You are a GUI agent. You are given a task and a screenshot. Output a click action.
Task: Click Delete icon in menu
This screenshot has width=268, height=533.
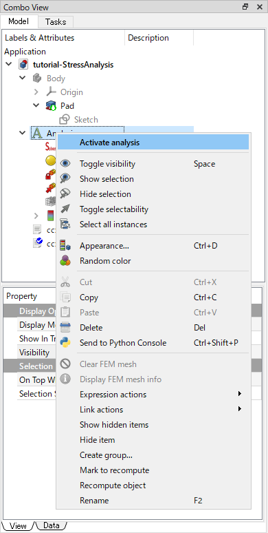pos(65,328)
